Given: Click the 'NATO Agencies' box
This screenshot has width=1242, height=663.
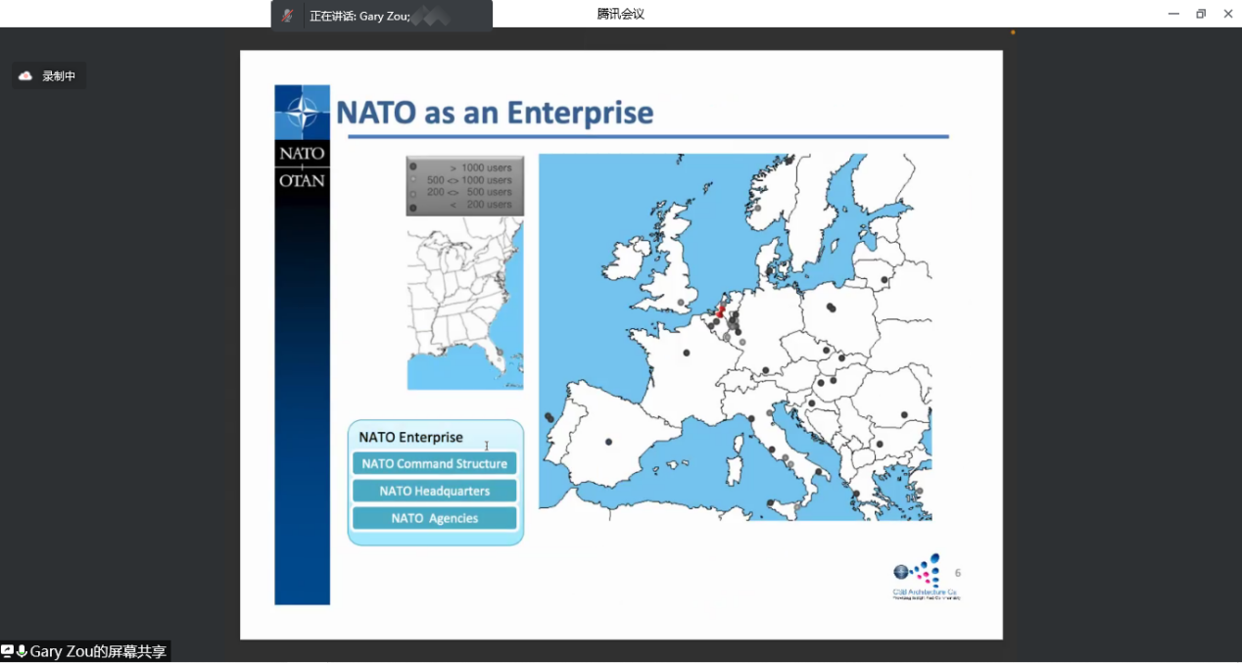Looking at the screenshot, I should (435, 518).
